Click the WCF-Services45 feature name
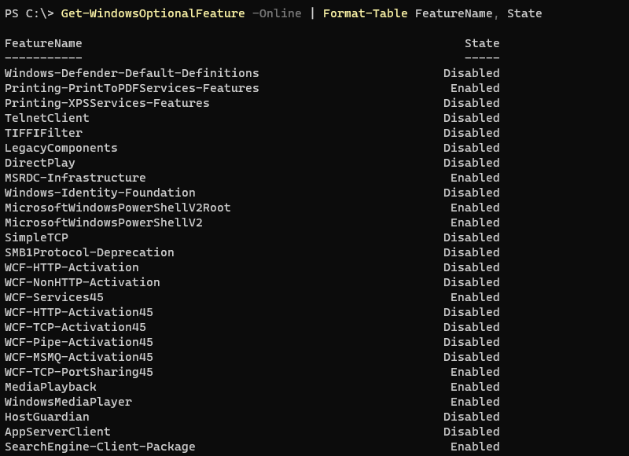Viewport: 629px width, 456px height. coord(54,297)
